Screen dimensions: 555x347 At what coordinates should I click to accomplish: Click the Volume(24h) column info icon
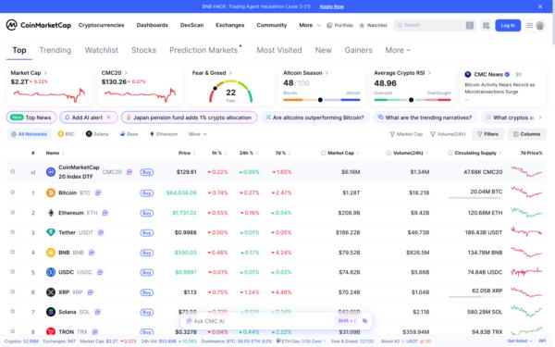pyautogui.click(x=389, y=153)
